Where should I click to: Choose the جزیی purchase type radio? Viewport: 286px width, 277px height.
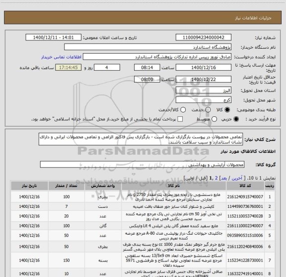tap(236, 119)
